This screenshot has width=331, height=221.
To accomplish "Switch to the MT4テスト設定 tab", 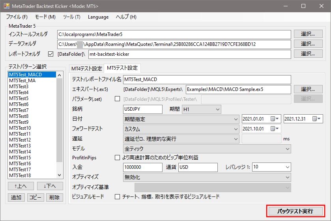I will click(86, 68).
